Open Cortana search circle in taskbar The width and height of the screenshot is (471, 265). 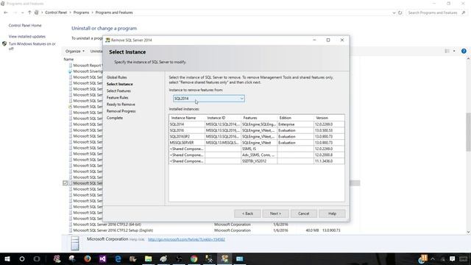pyautogui.click(x=22, y=258)
